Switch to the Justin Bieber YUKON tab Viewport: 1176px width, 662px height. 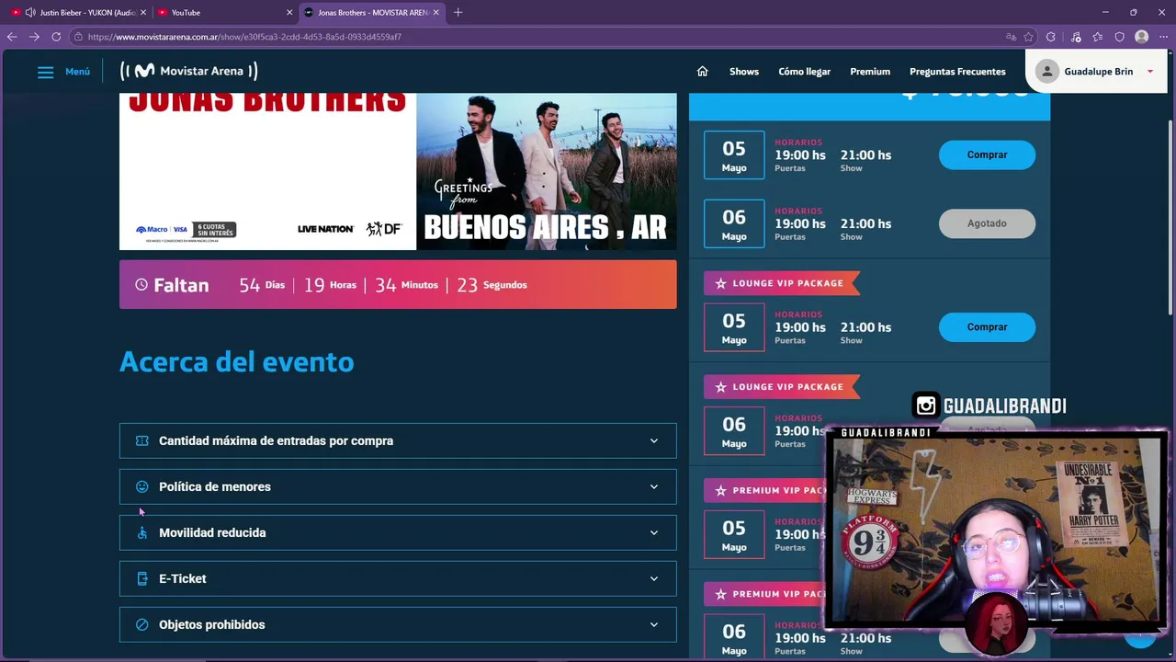click(78, 12)
